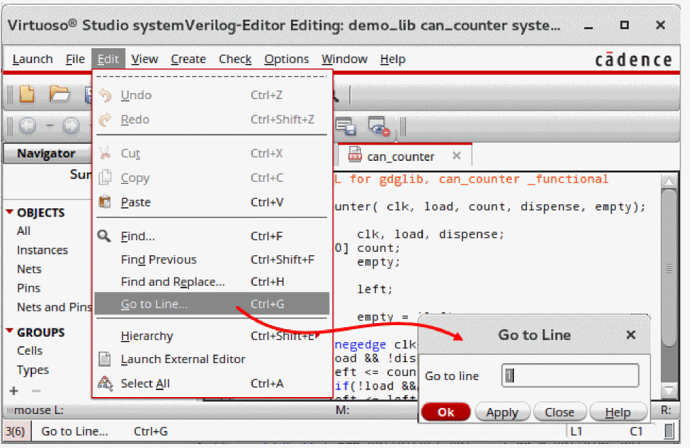Choose Redo from Edit menu
This screenshot has height=448, width=690.
pos(212,119)
